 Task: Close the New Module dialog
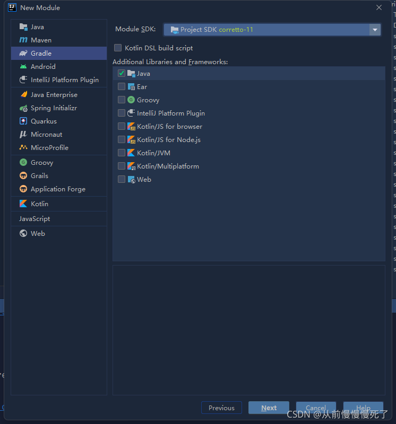click(379, 7)
